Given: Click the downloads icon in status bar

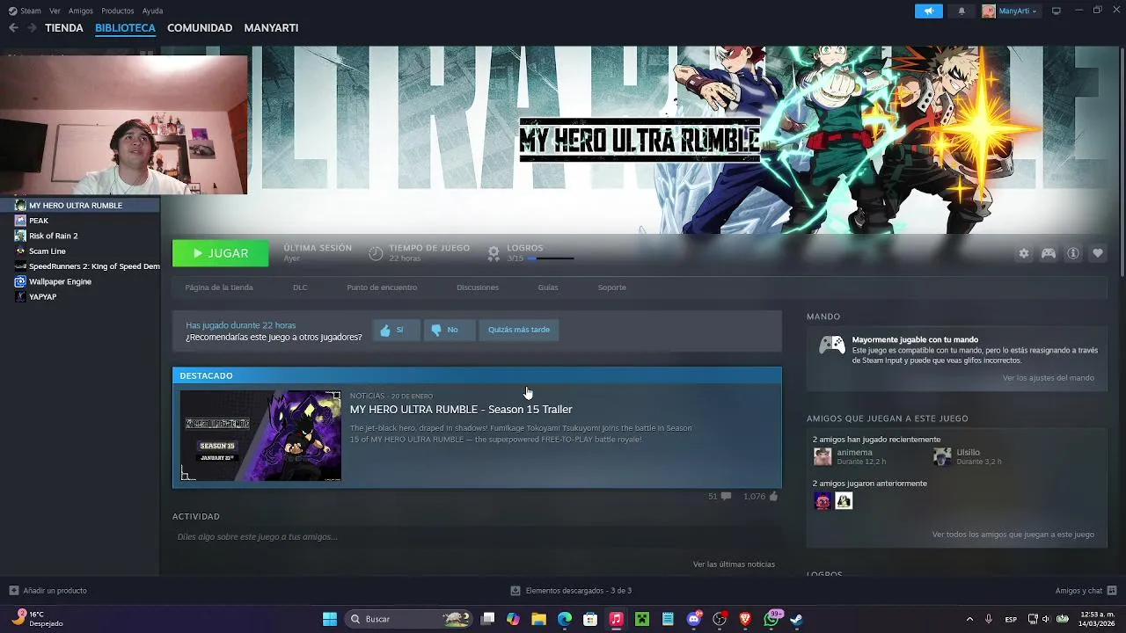Looking at the screenshot, I should 515,591.
